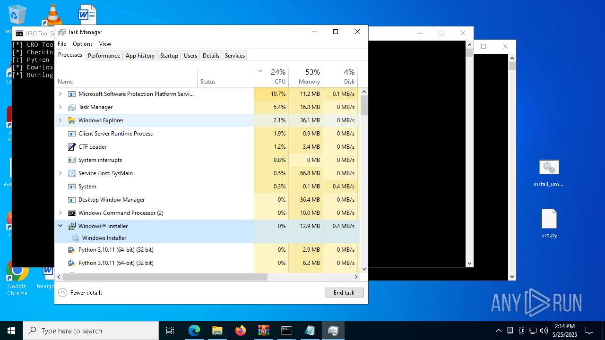This screenshot has width=605, height=340.
Task: Switch to the Performance tab
Action: point(104,55)
